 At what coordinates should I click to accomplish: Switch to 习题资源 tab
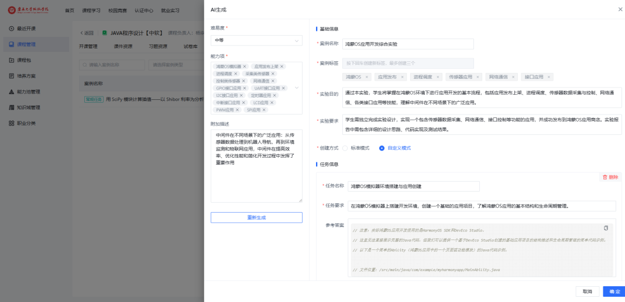[x=158, y=47]
